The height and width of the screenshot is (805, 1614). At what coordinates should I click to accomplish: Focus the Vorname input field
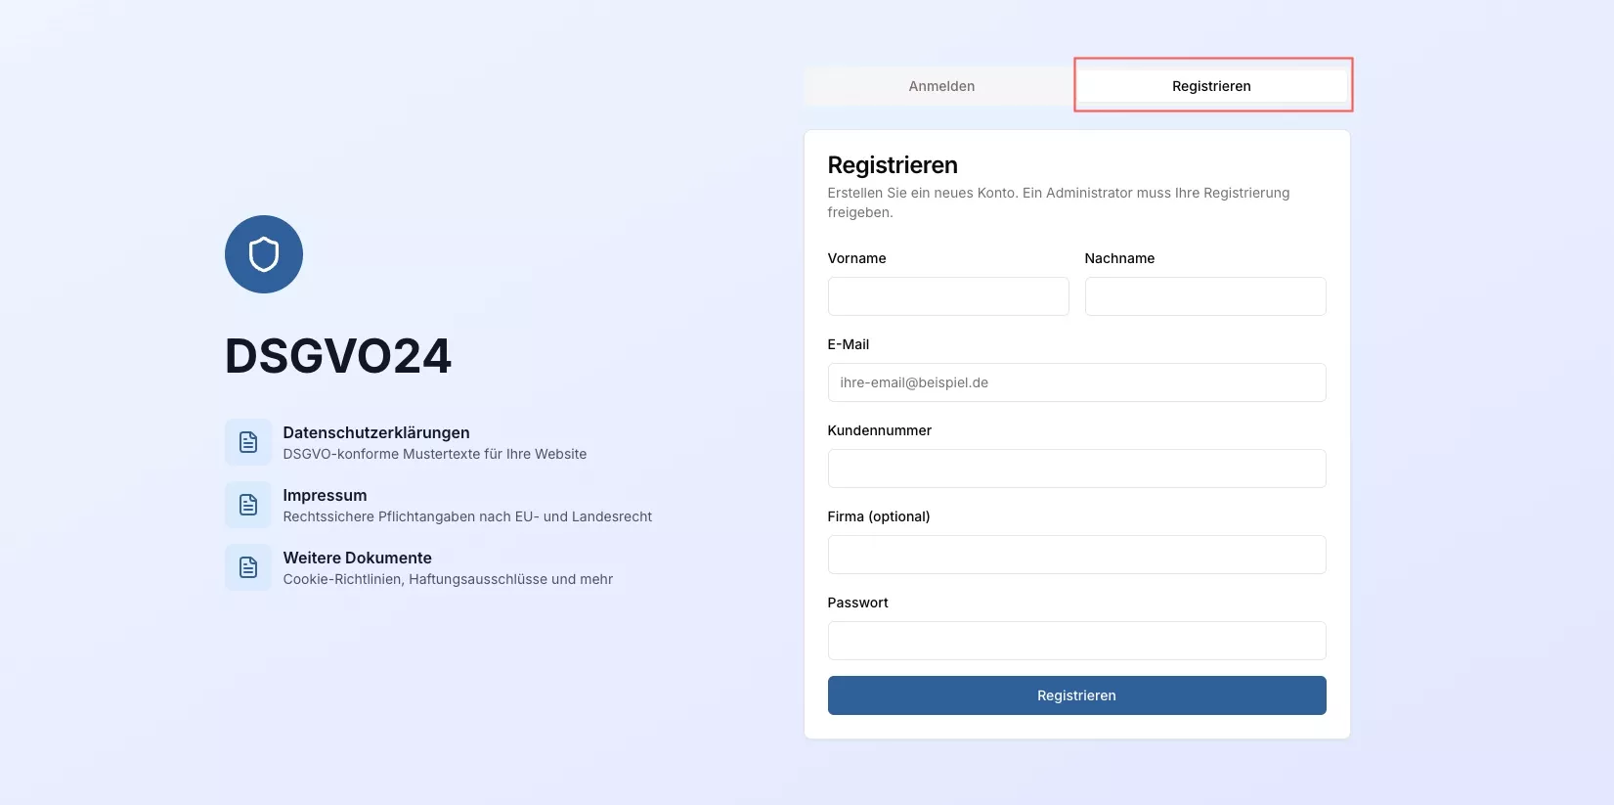click(x=947, y=296)
